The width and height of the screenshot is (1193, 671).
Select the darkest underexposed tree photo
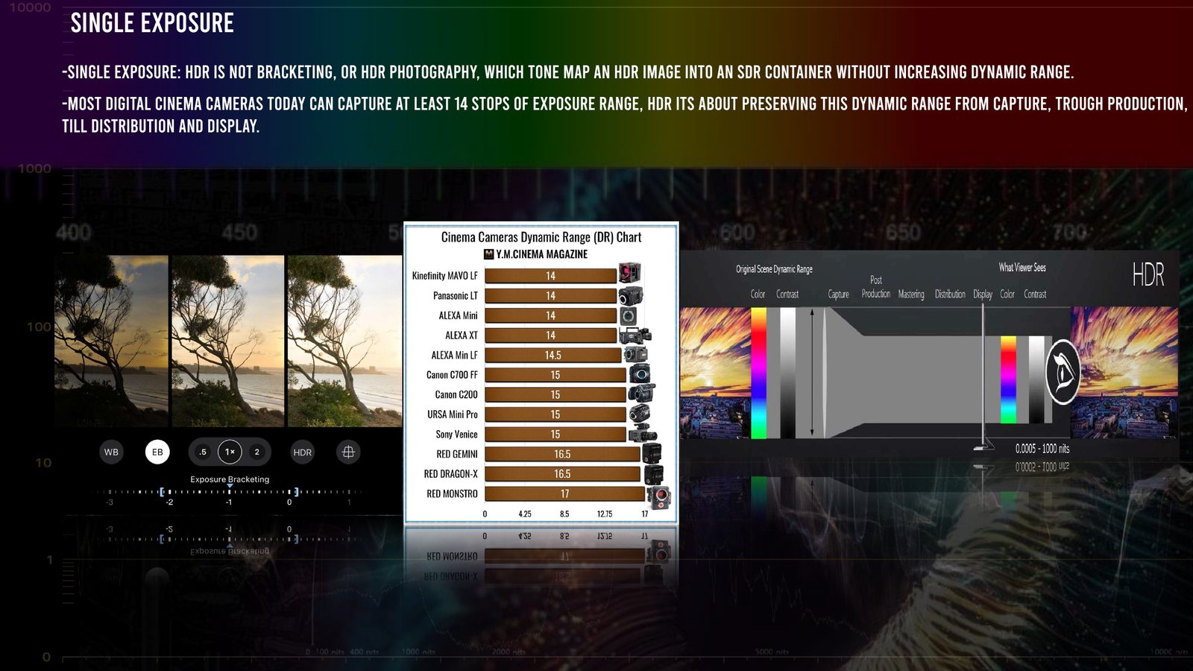point(112,341)
